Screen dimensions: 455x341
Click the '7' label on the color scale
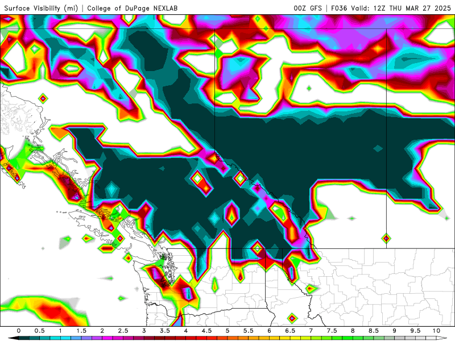(311, 331)
